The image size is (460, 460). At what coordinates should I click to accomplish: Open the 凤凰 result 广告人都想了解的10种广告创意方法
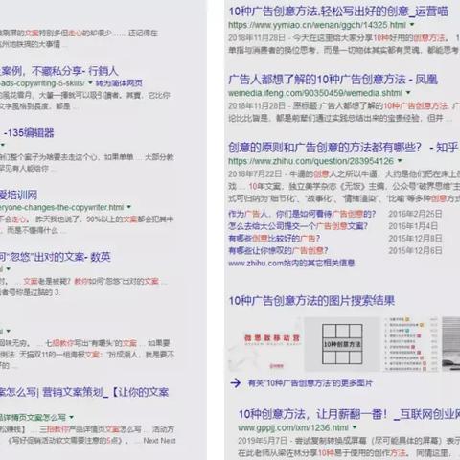point(333,80)
